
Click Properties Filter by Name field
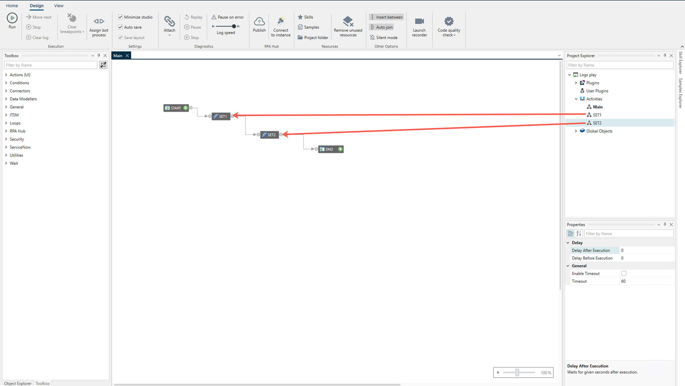[629, 233]
